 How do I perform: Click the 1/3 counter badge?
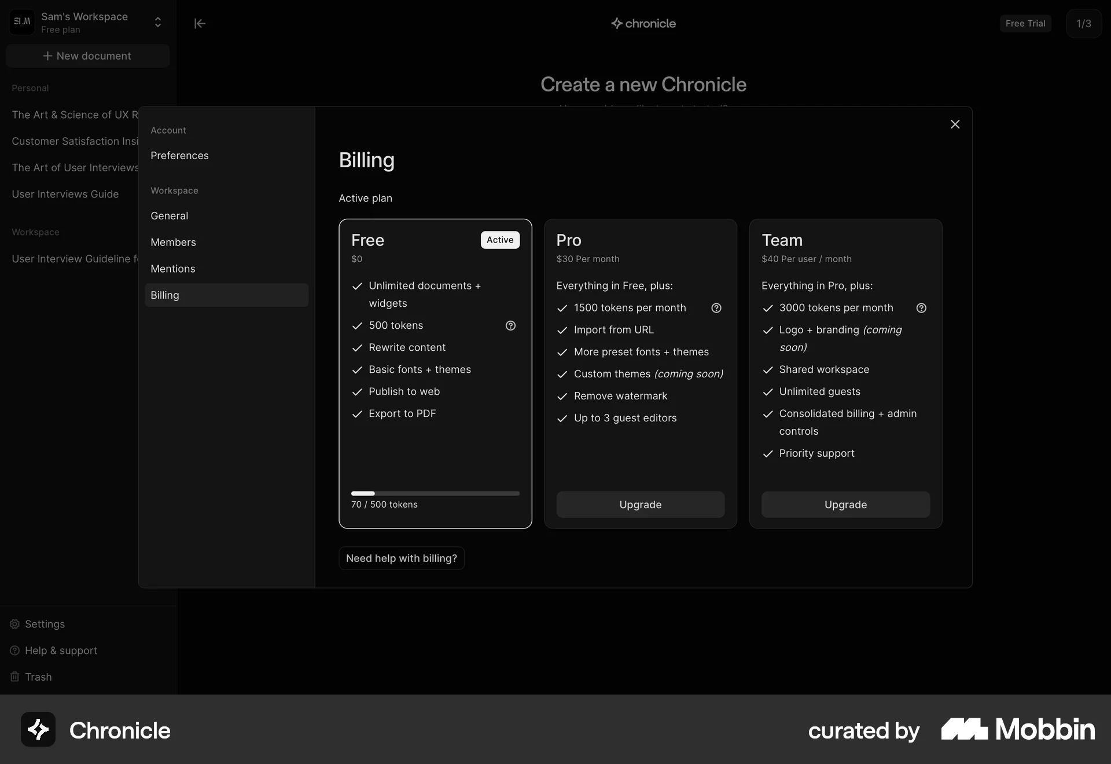1084,23
